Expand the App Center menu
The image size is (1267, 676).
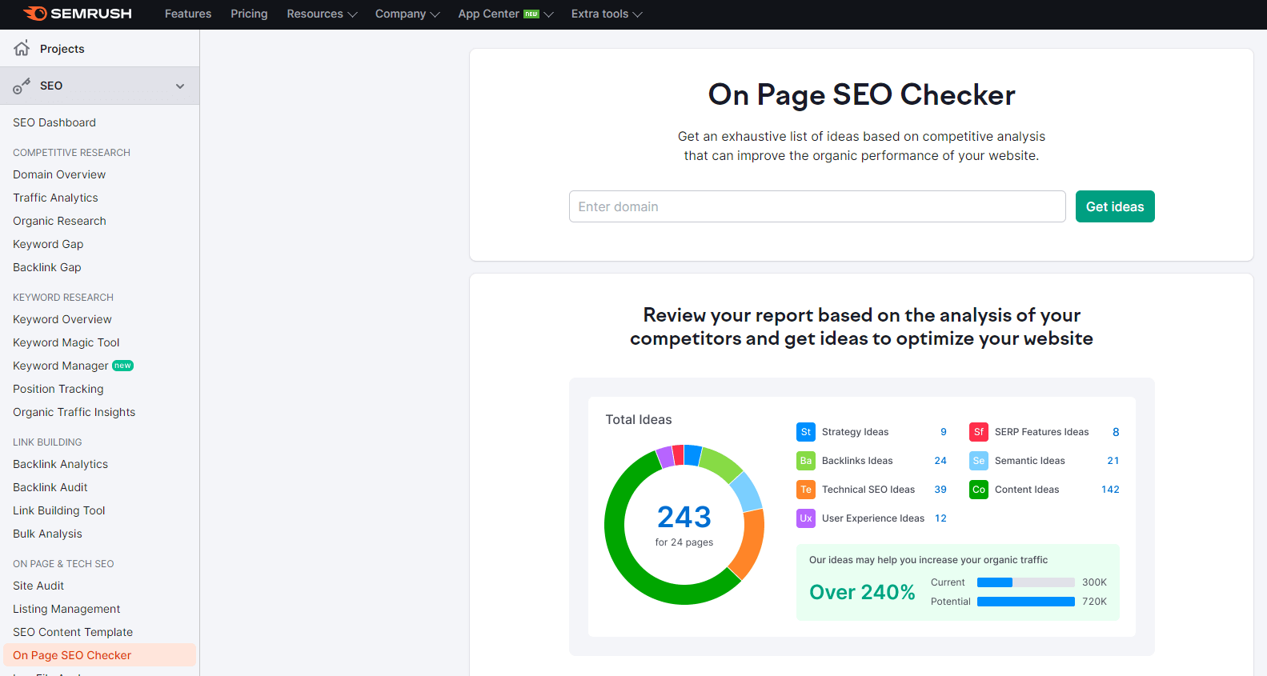click(506, 14)
